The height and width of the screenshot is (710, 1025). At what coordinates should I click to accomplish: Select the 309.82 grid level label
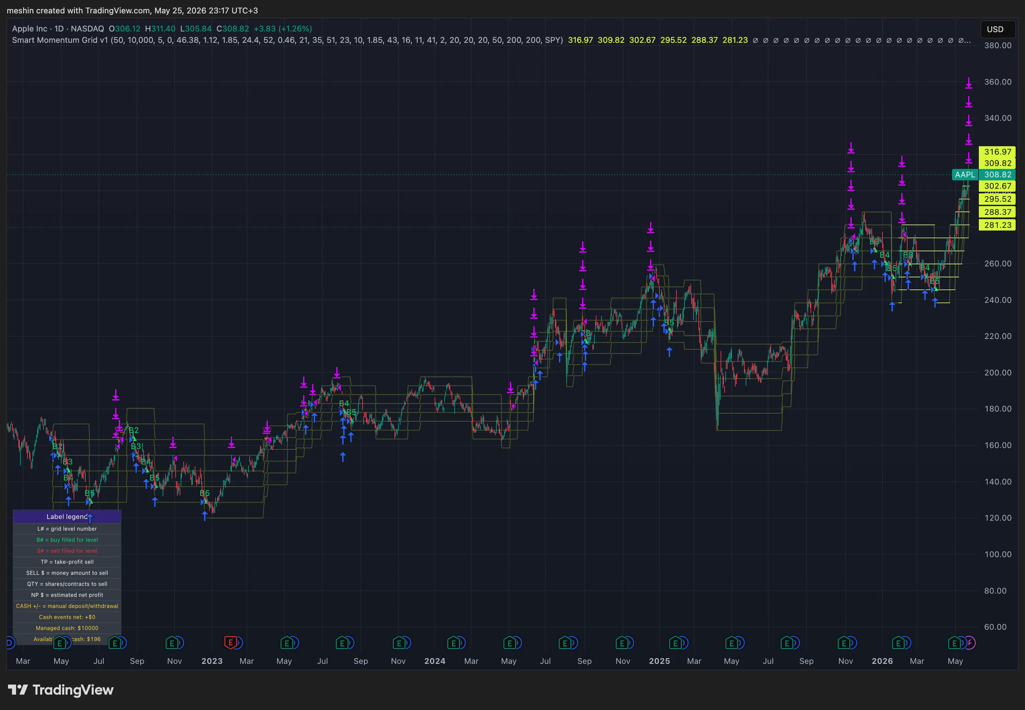pos(998,163)
